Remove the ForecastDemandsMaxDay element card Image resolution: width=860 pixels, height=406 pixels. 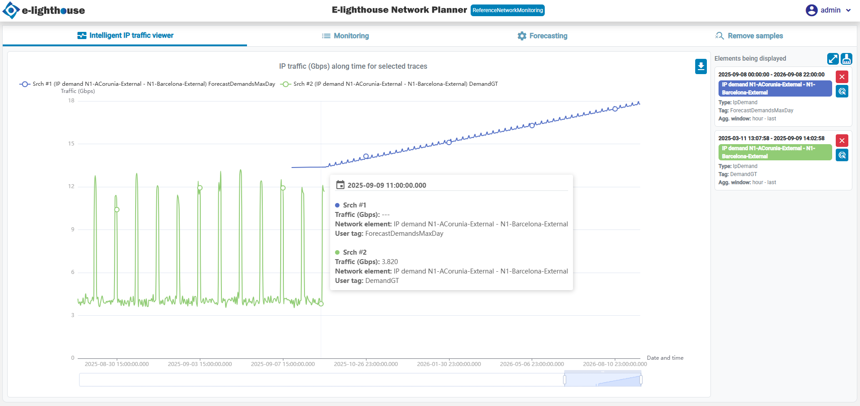point(842,77)
